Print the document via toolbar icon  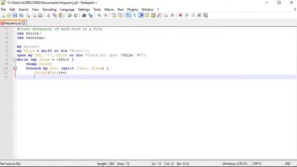tap(40, 15)
